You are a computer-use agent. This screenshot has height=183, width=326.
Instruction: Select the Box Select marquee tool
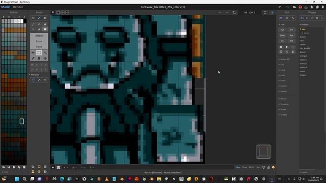tap(39, 53)
